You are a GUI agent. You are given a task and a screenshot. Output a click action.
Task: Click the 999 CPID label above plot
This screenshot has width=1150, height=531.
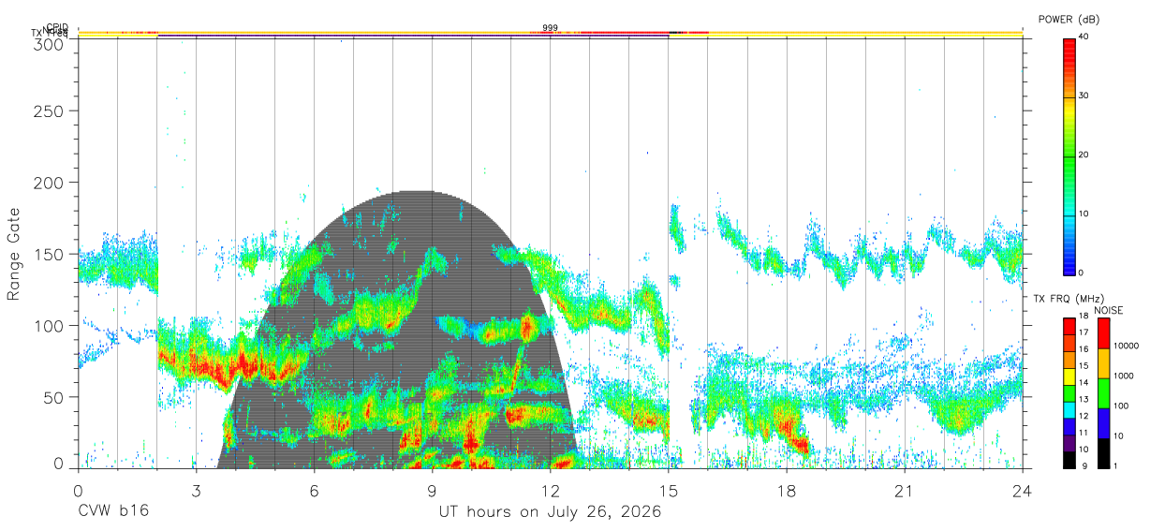pyautogui.click(x=550, y=28)
